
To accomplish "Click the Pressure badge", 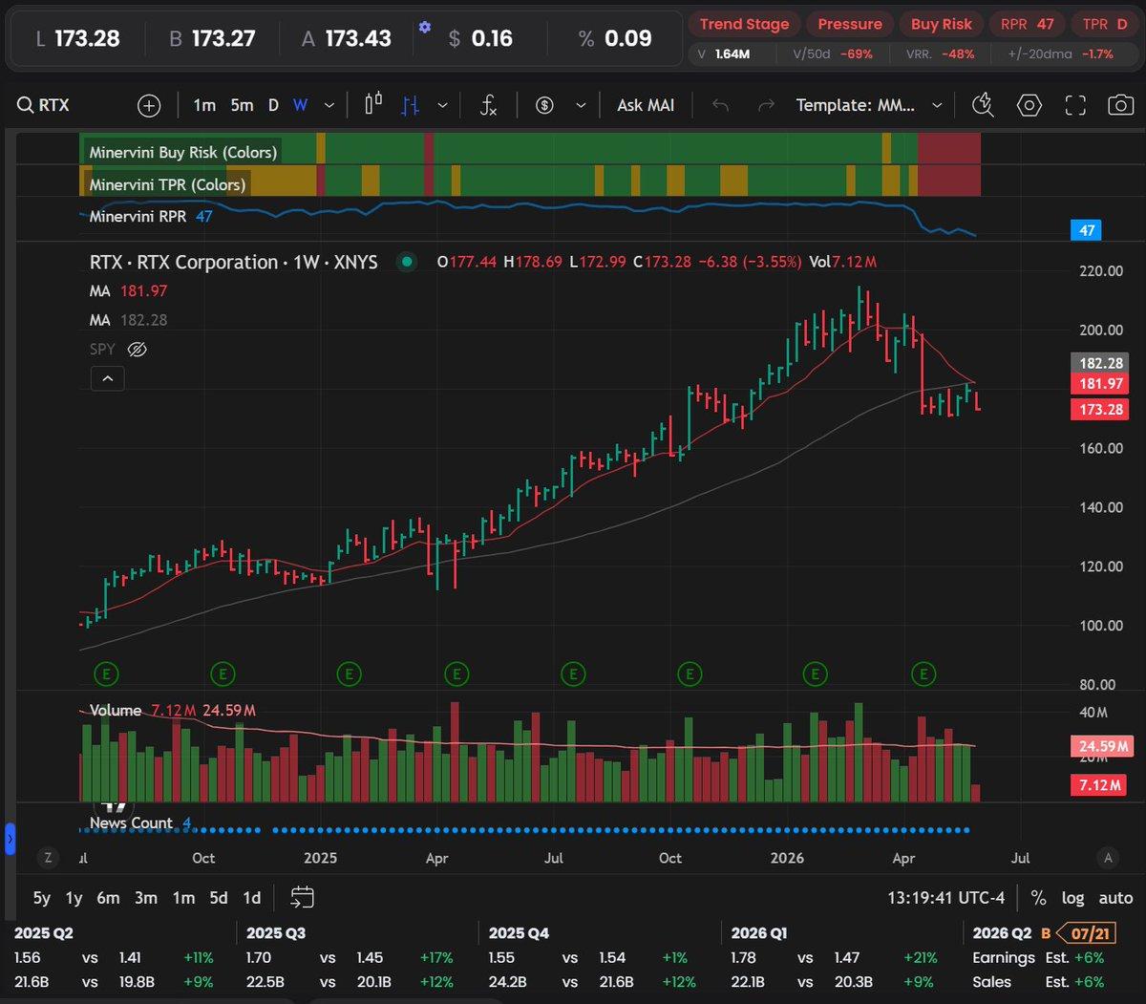I will [850, 24].
